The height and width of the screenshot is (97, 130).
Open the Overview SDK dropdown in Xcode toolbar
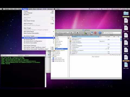click(62, 33)
